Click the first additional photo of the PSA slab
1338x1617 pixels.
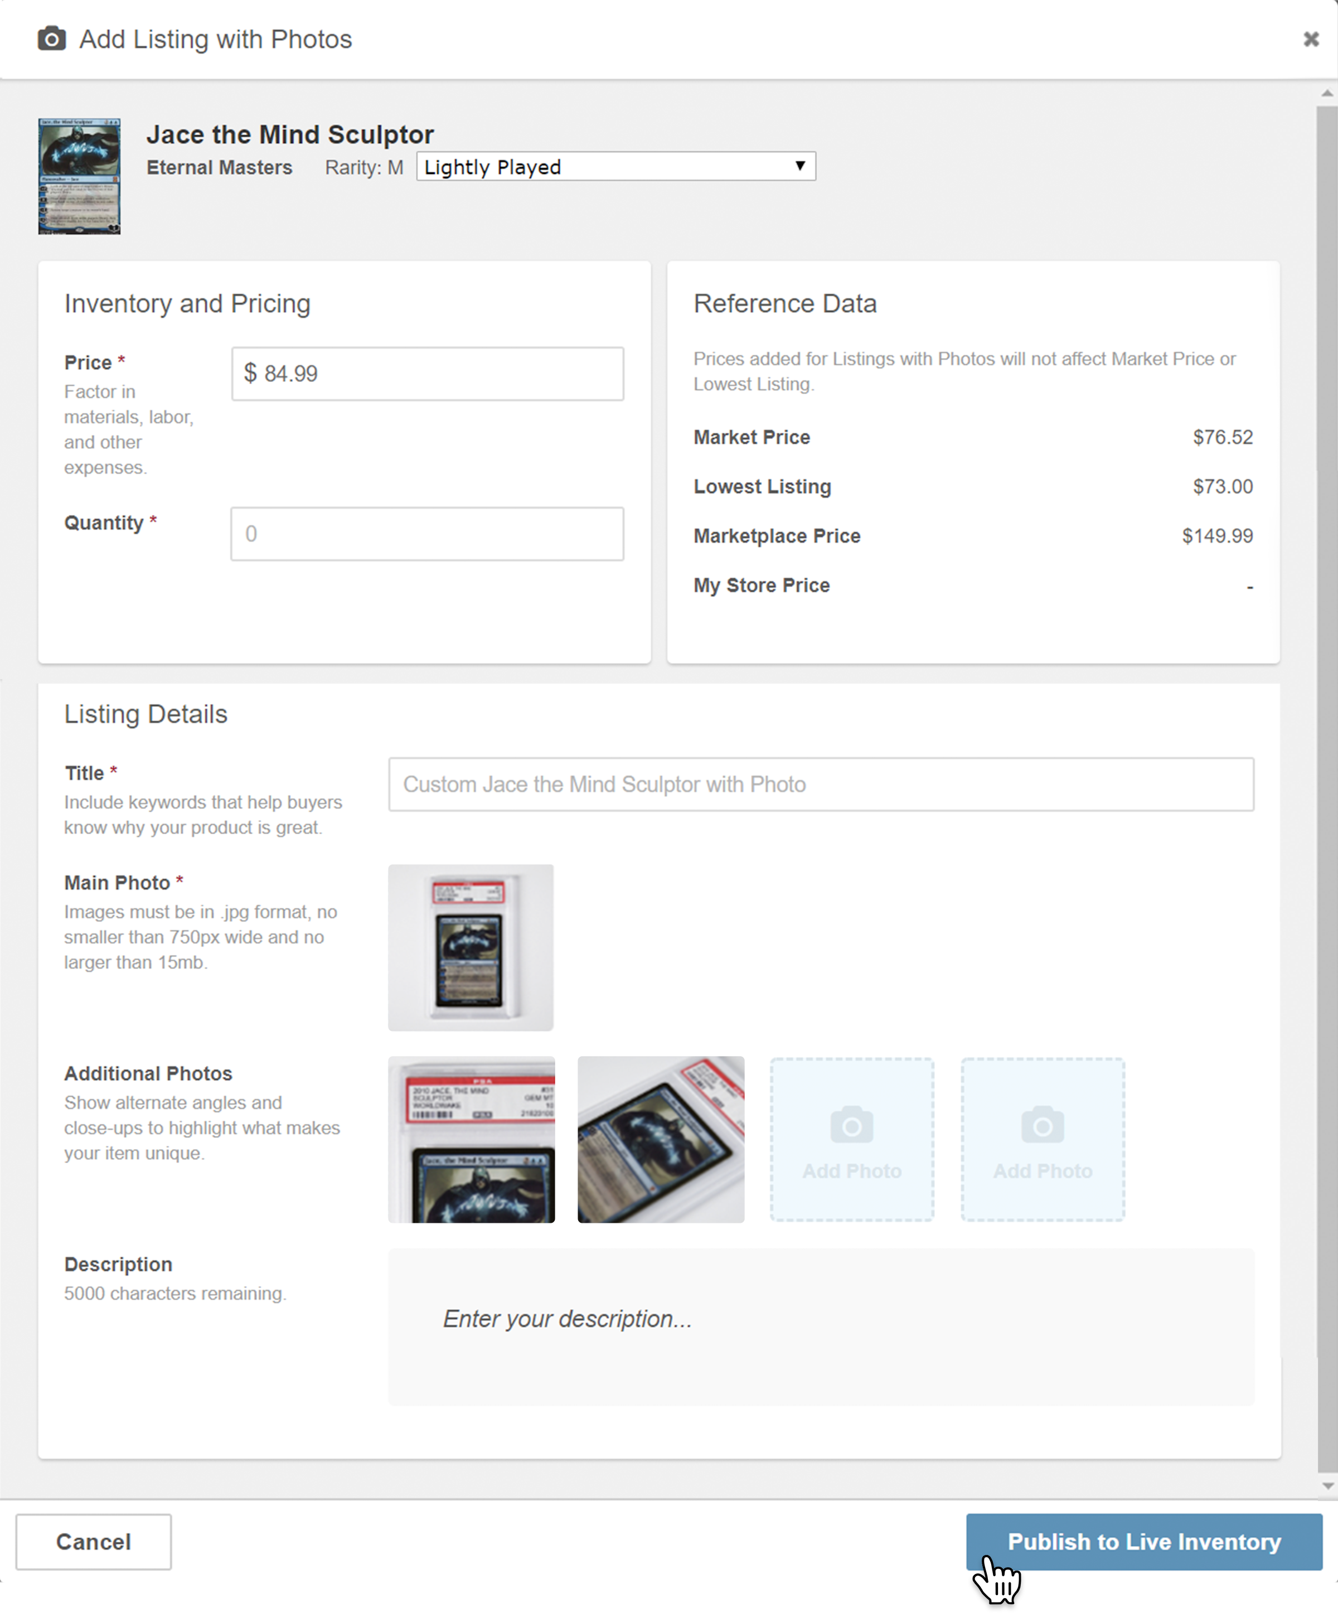[x=471, y=1140]
